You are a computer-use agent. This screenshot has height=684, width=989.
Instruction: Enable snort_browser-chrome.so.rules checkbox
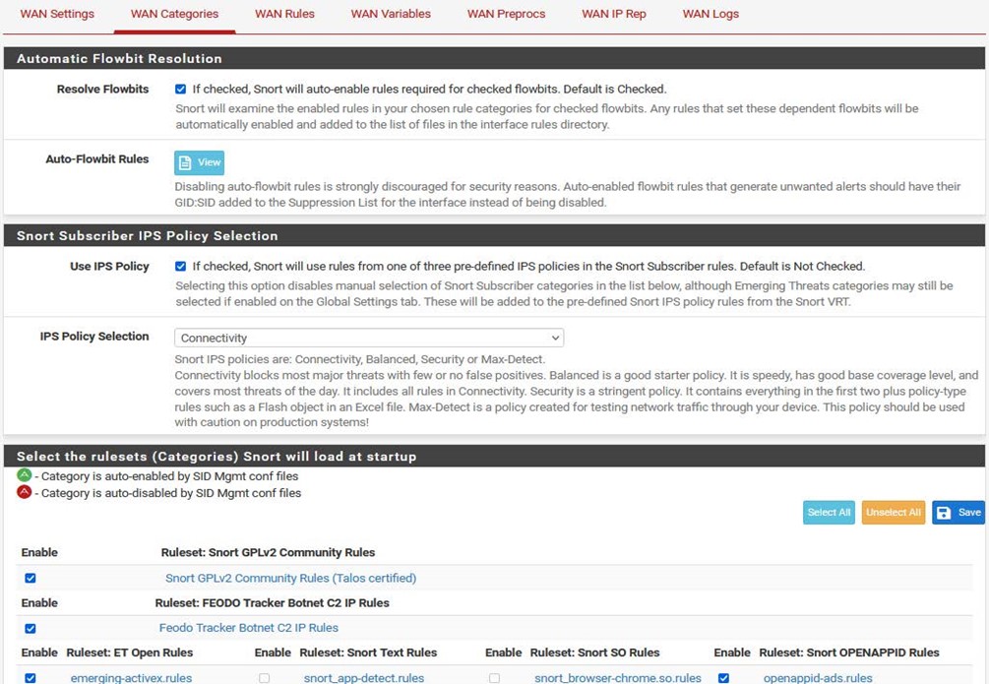(x=494, y=678)
